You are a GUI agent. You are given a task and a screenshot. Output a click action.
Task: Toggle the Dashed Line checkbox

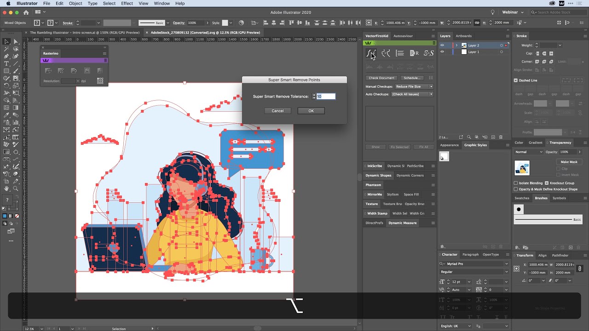point(516,80)
